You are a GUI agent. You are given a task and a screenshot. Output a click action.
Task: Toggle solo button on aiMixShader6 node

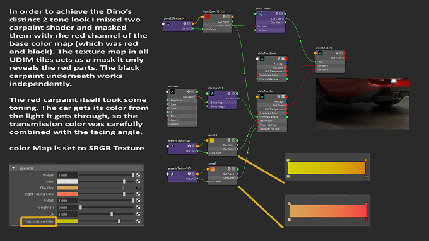point(337,53)
